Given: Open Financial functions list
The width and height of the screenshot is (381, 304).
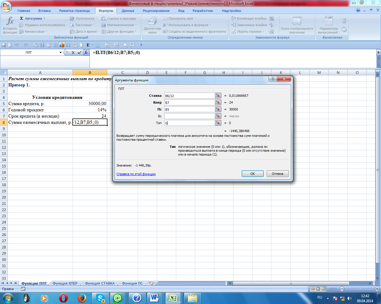Looking at the screenshot, I should [x=33, y=31].
